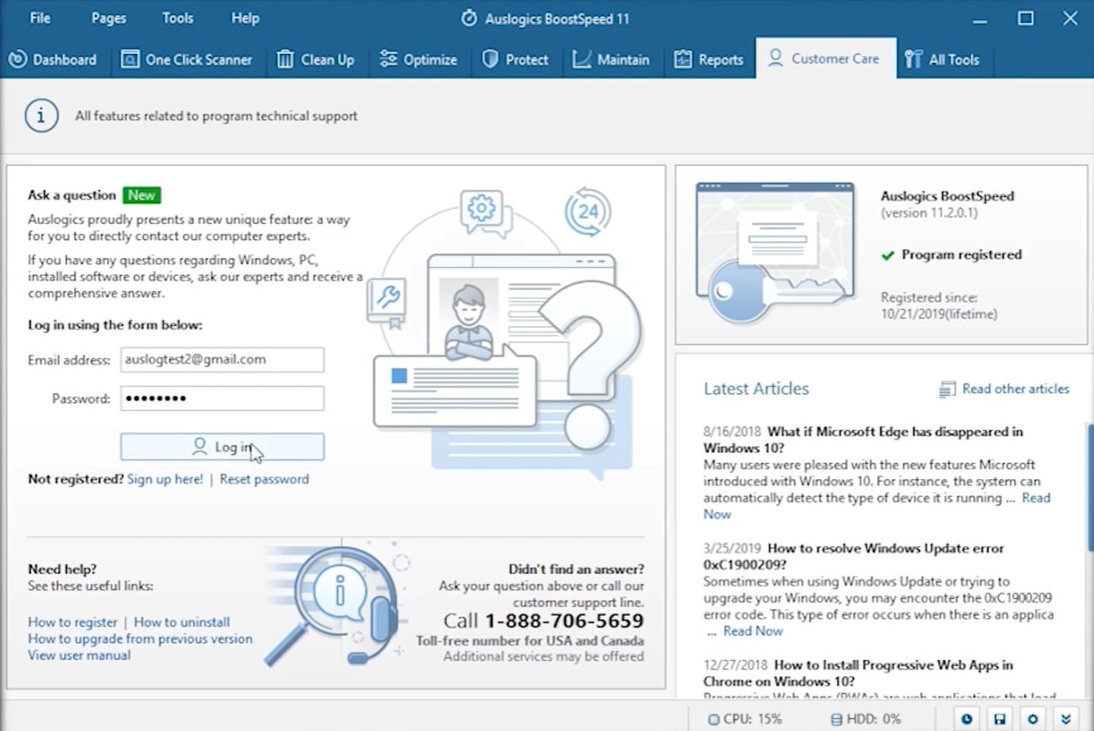The width and height of the screenshot is (1094, 731).
Task: Click the Program registered status text
Action: point(962,255)
